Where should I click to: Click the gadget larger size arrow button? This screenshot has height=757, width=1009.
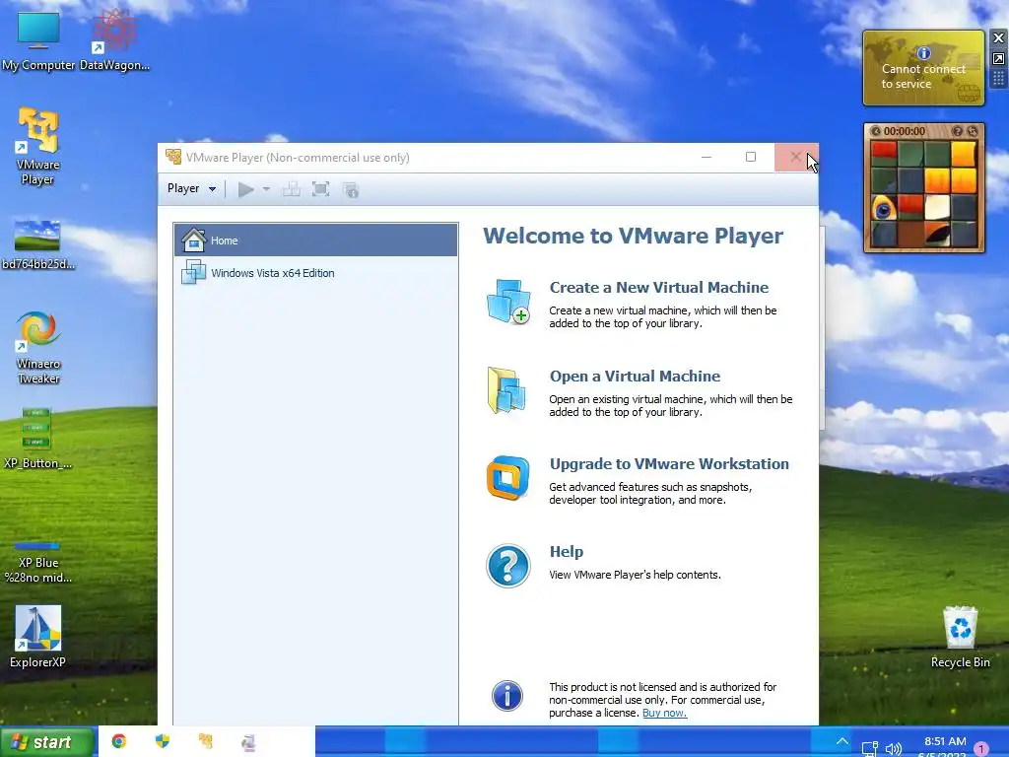pos(999,59)
